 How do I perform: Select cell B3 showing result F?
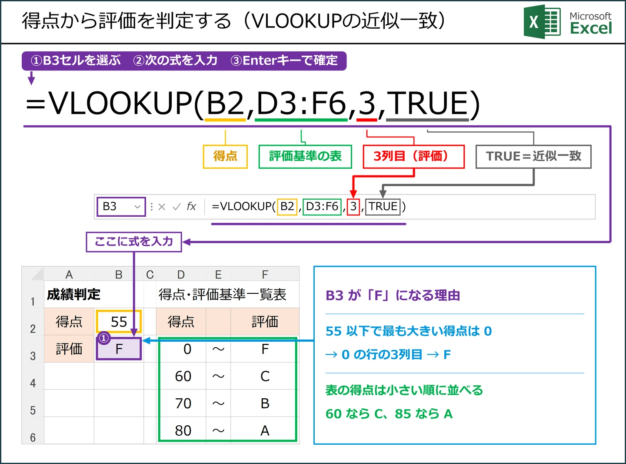(x=119, y=349)
